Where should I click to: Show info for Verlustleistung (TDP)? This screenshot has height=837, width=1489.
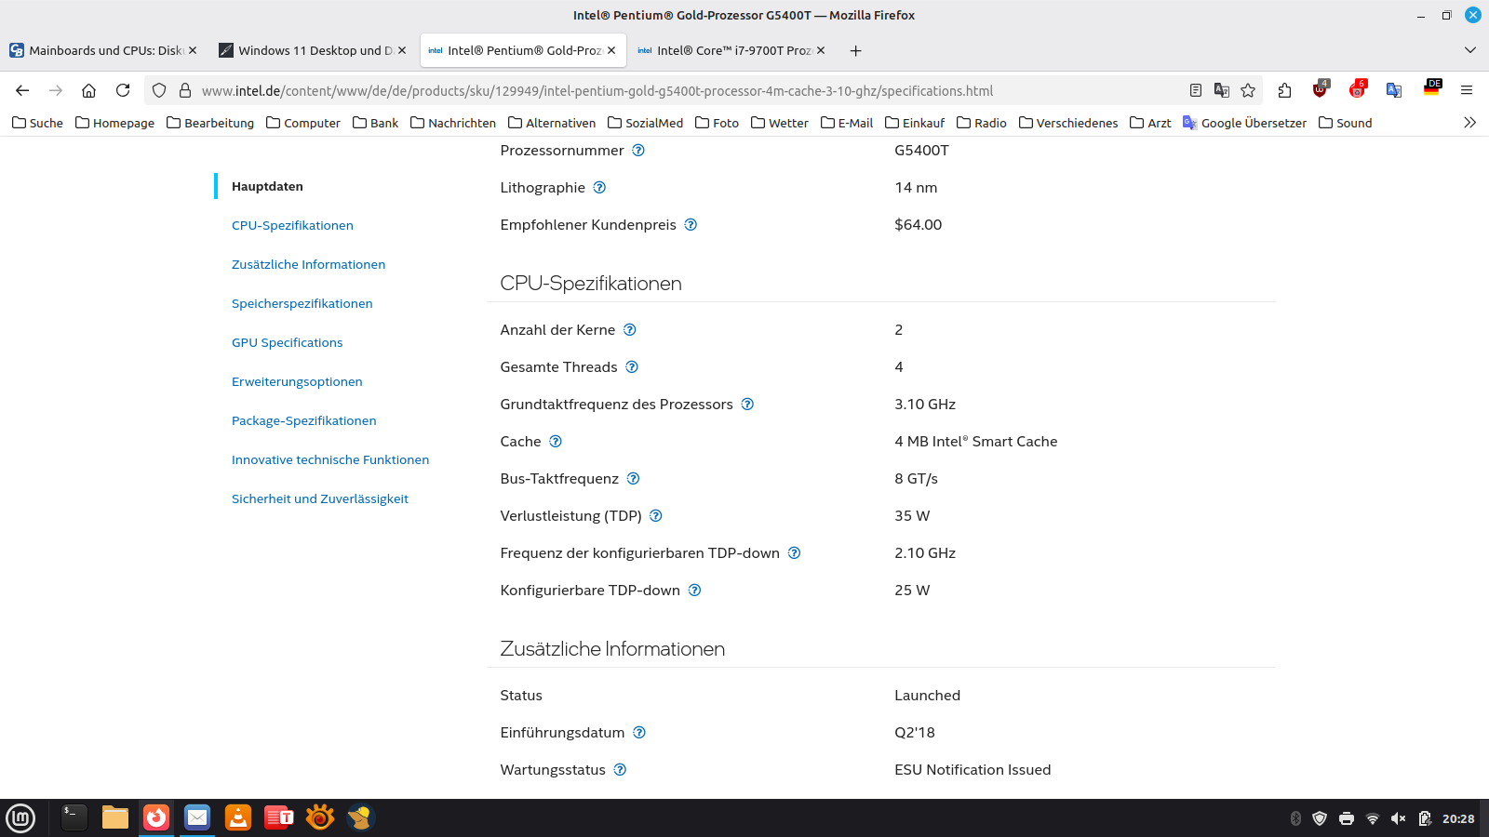coord(656,516)
